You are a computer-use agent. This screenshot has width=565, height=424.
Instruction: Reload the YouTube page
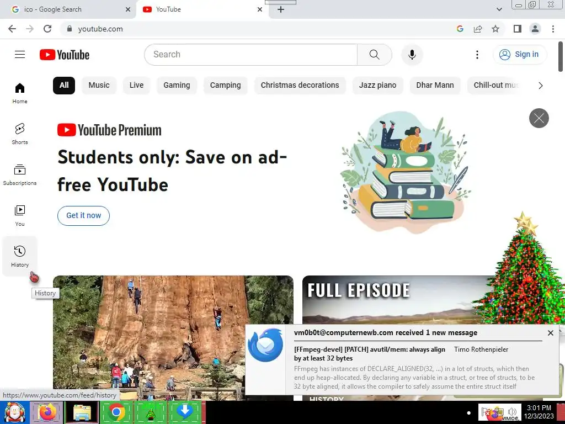47,29
